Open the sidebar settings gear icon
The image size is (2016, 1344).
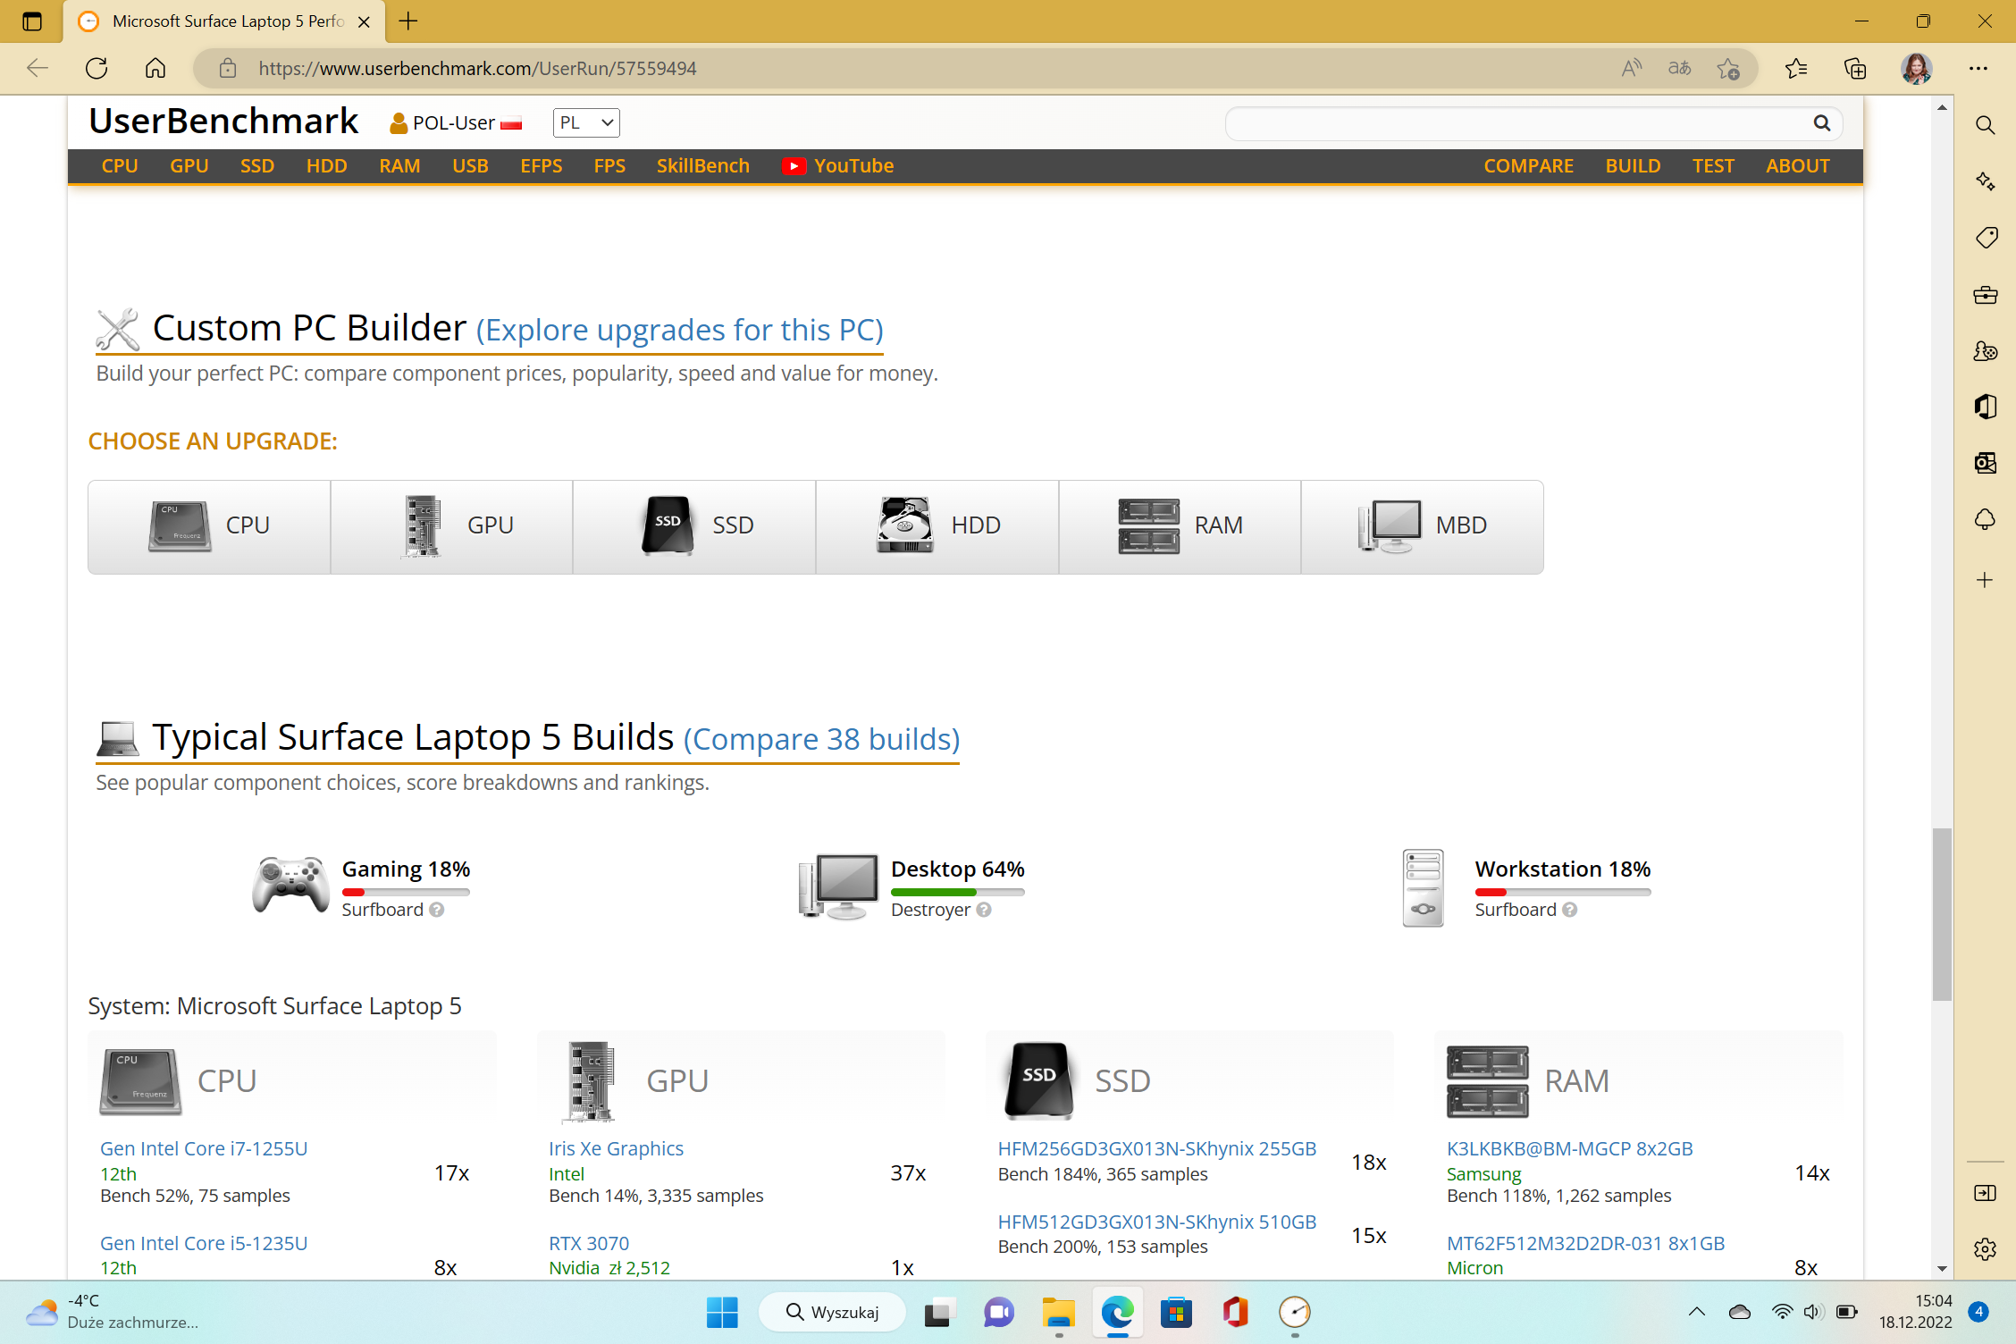point(1985,1248)
